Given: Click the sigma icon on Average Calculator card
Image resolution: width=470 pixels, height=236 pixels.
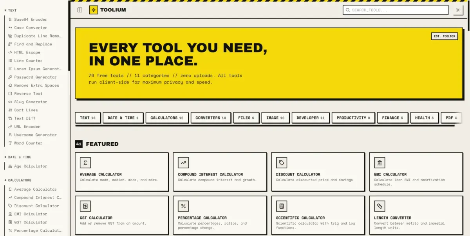Looking at the screenshot, I should click(x=85, y=163).
